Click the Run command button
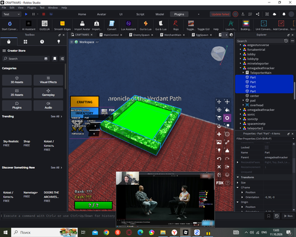 [288, 216]
